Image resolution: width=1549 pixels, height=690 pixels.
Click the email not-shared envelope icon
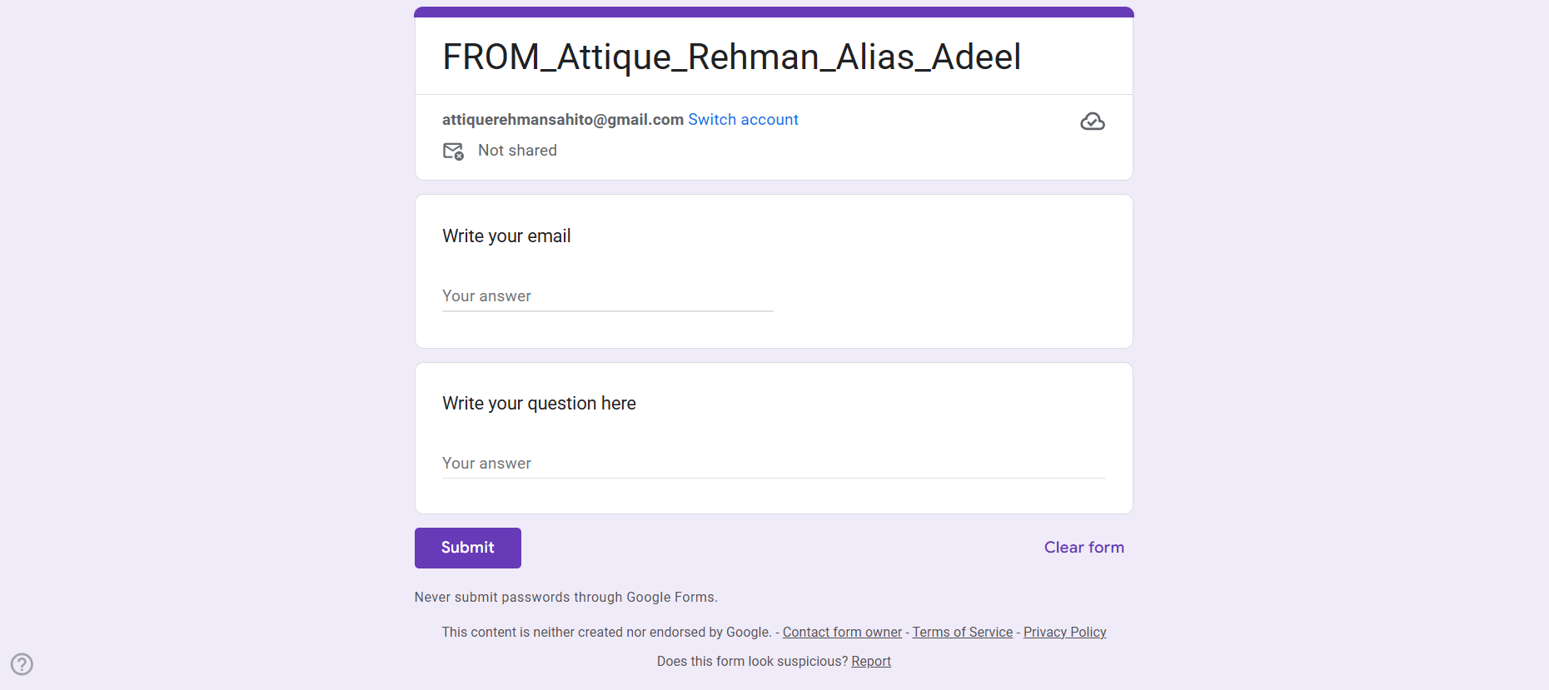pos(453,151)
